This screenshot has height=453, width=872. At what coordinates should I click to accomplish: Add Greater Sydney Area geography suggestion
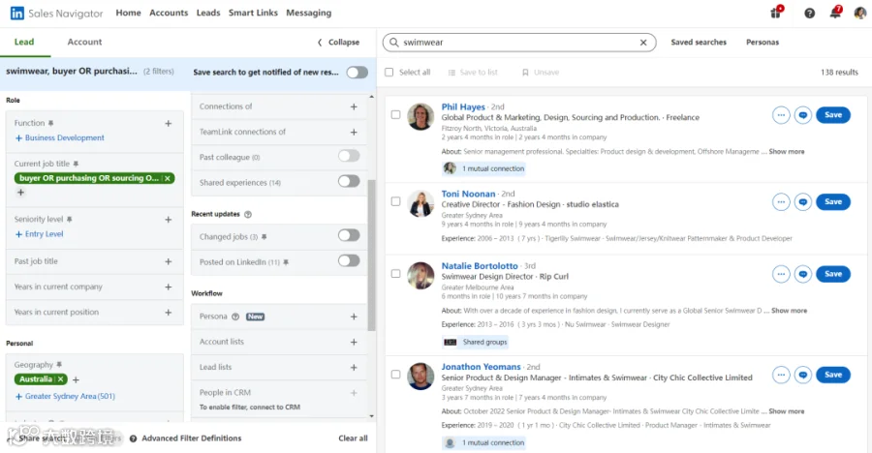click(x=65, y=396)
